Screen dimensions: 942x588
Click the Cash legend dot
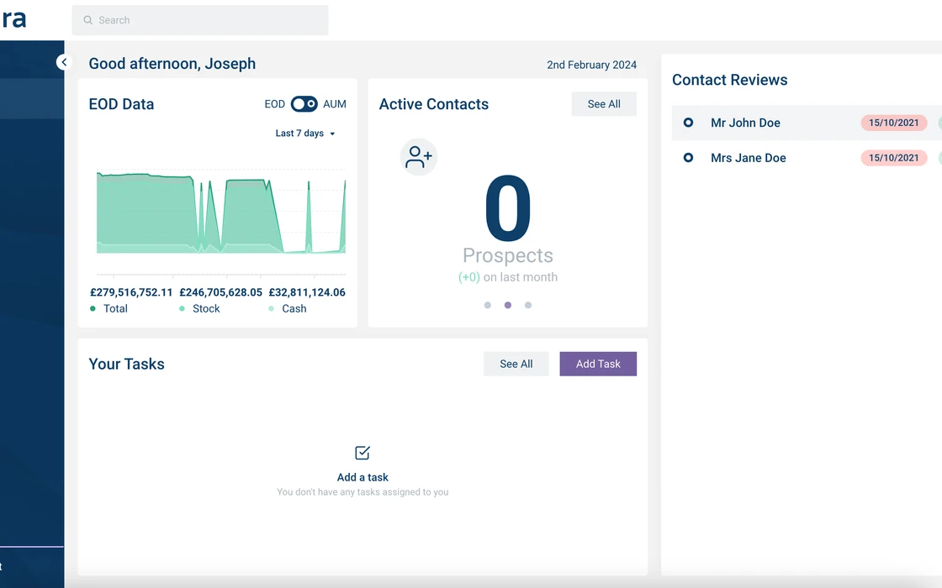pos(271,308)
